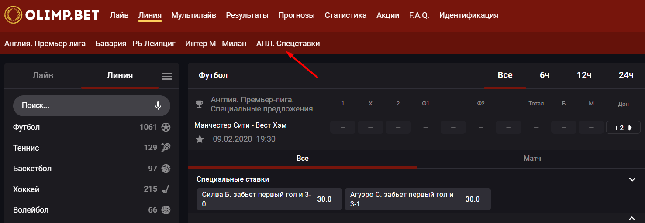Open the sidebar hamburger menu
Image resolution: width=645 pixels, height=223 pixels.
(x=167, y=77)
